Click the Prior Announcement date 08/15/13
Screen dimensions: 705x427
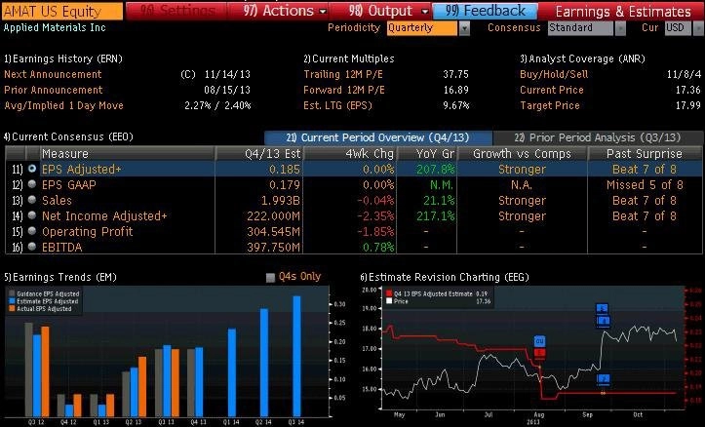click(x=227, y=90)
